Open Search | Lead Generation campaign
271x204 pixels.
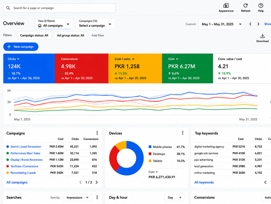pyautogui.click(x=26, y=147)
